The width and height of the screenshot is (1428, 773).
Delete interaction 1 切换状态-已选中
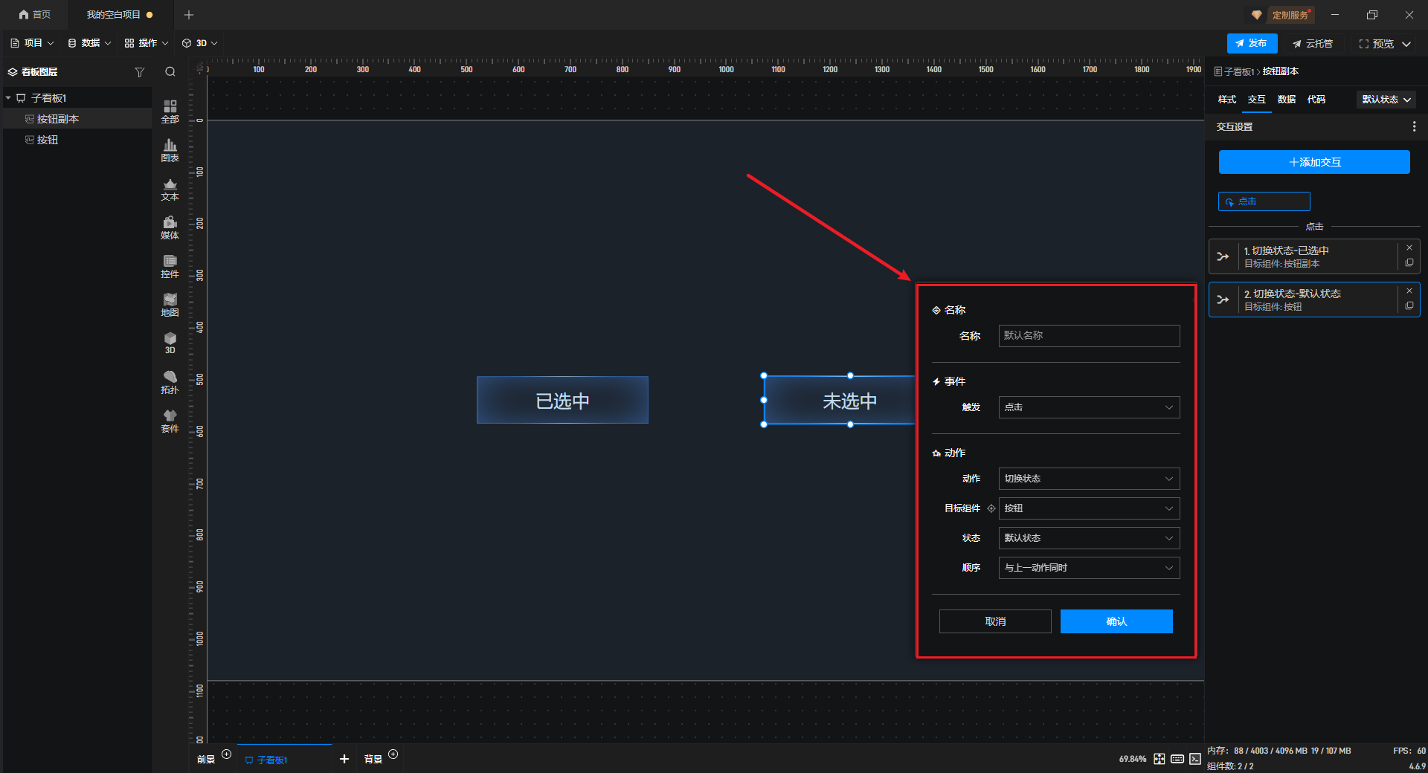(x=1409, y=248)
